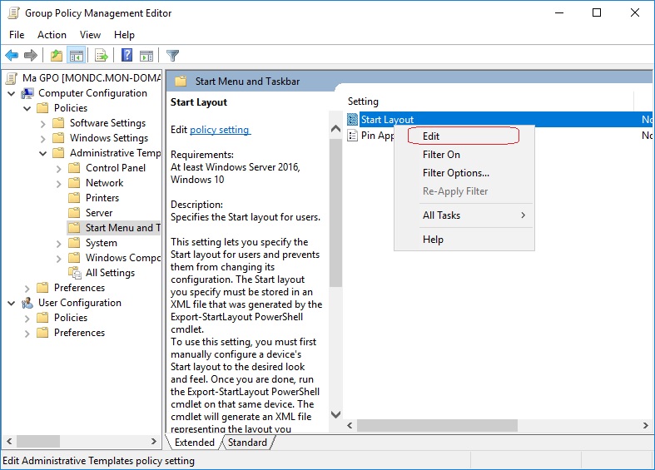Click folder icon in Start Menu and Taskbar header
This screenshot has height=470, width=655.
(181, 81)
